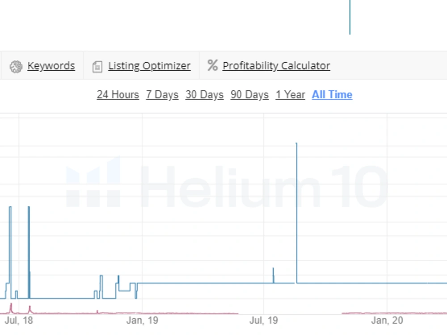The width and height of the screenshot is (447, 335).
Task: Click the Jan, 19 axis label
Action: tap(142, 320)
